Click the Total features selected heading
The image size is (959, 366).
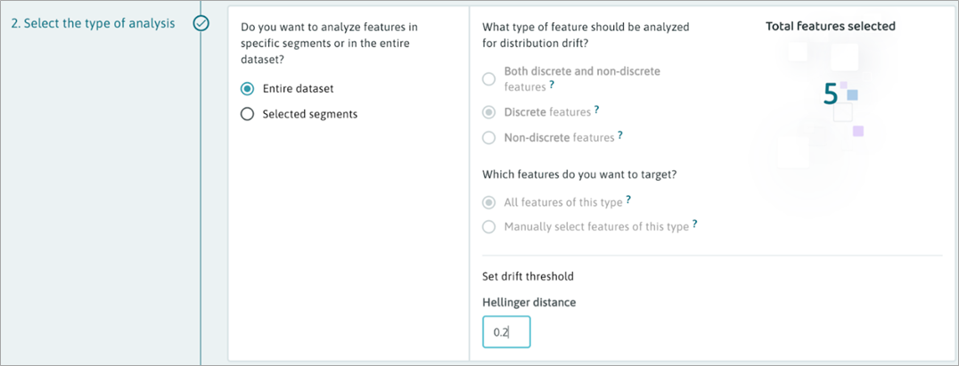click(831, 27)
